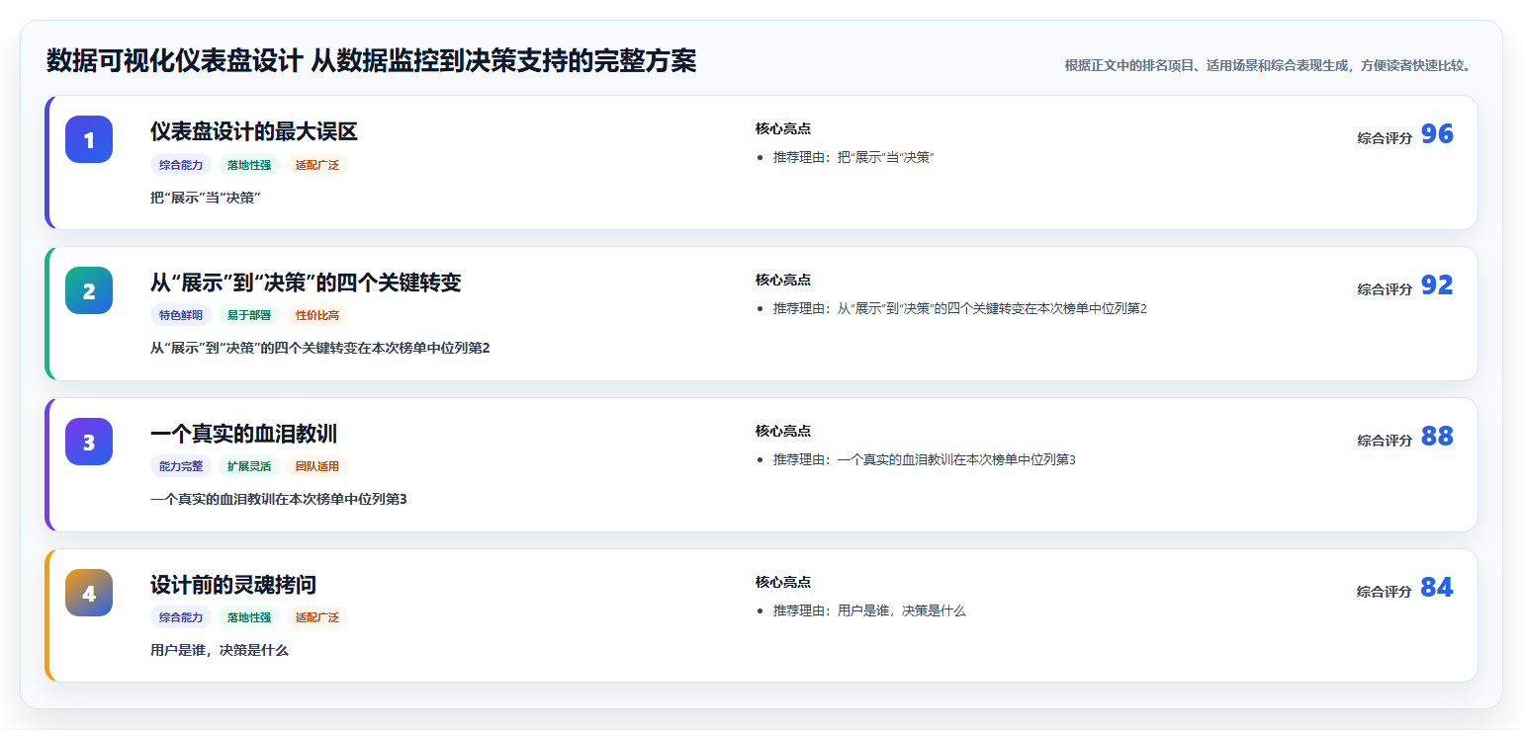The height and width of the screenshot is (730, 1523).
Task: Click bullet 推荐理由：用户是谁，决策是什么
Action: tap(870, 611)
